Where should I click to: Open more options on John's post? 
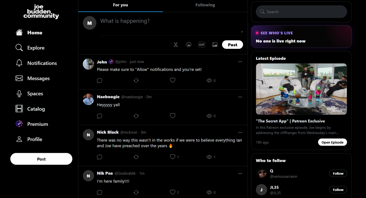(x=240, y=62)
